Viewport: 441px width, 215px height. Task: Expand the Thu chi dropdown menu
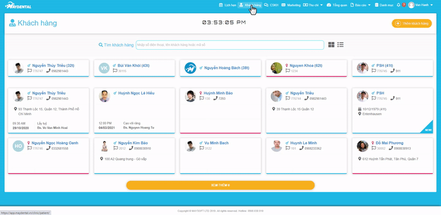coord(313,5)
